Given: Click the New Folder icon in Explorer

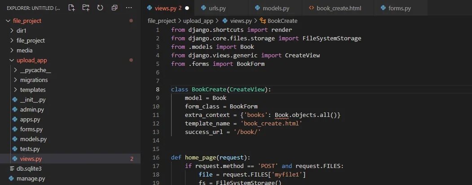Looking at the screenshot, I should click(86, 8).
